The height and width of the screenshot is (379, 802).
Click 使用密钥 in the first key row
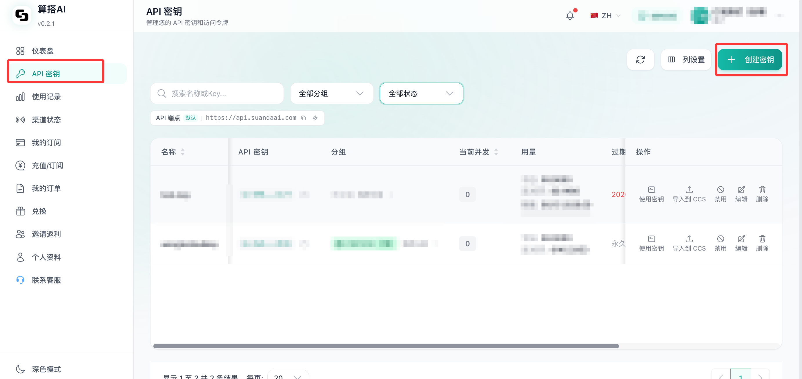click(x=651, y=194)
